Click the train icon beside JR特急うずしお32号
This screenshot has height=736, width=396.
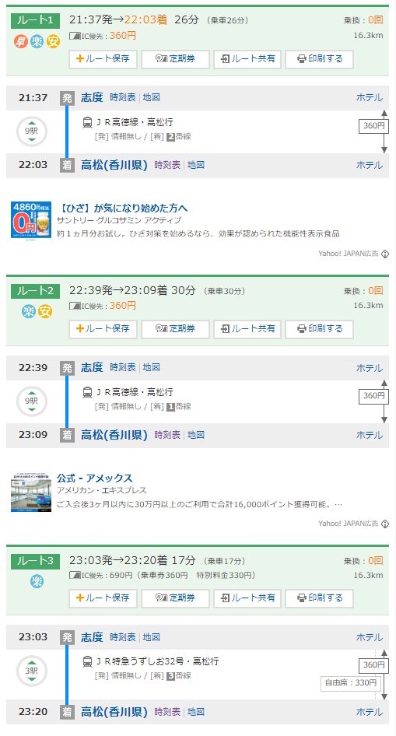pos(87,662)
